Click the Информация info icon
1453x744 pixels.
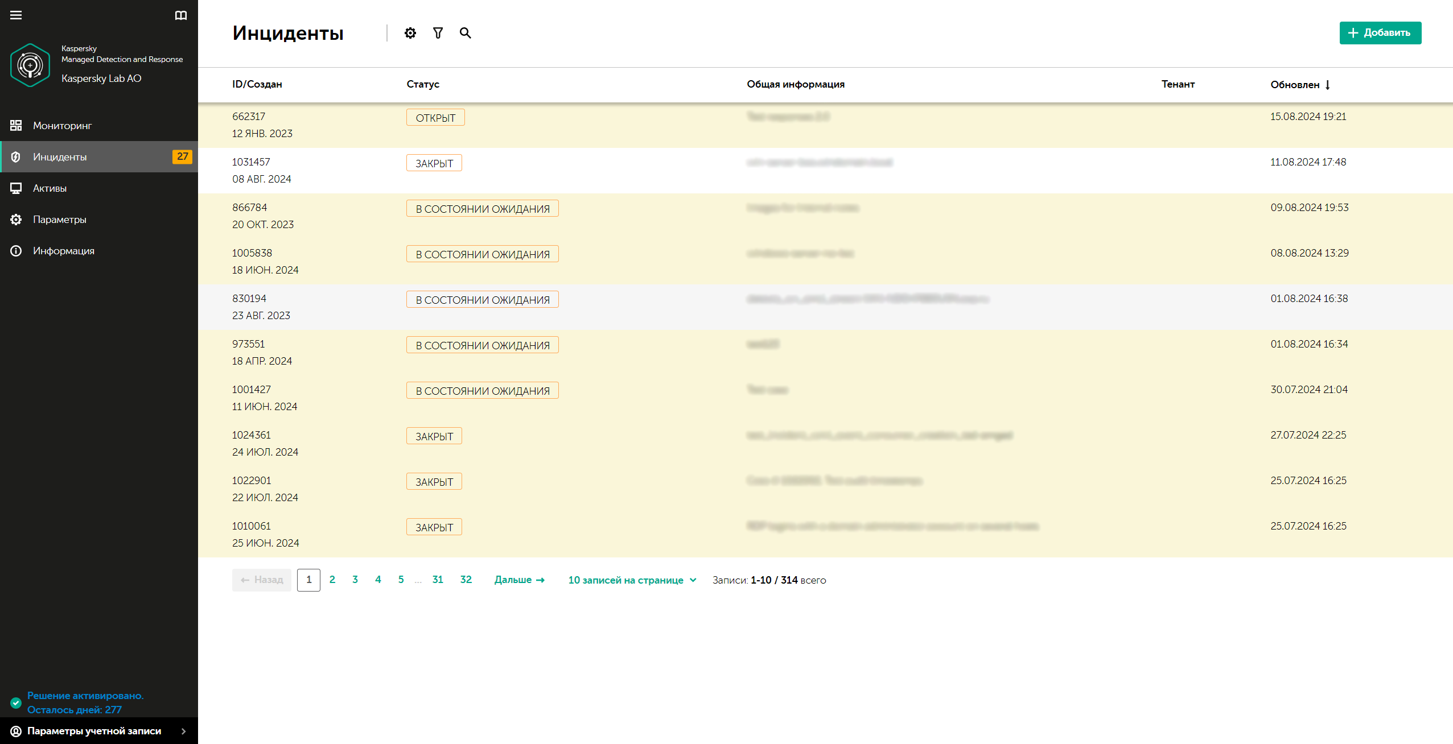(x=16, y=251)
